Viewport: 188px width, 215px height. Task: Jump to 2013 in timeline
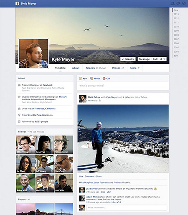coord(176,14)
